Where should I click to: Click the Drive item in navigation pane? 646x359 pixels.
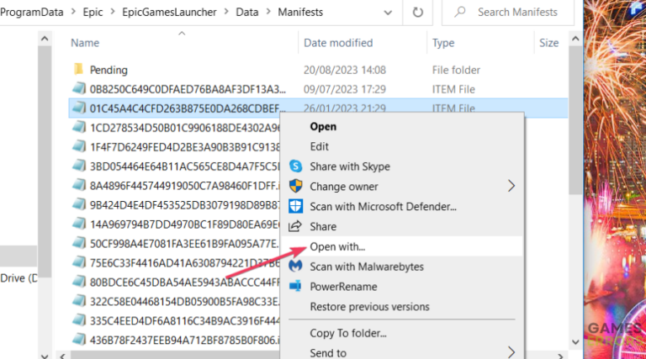[19, 278]
